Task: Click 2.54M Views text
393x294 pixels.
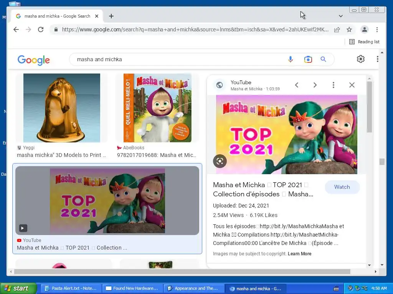Action: 228,215
